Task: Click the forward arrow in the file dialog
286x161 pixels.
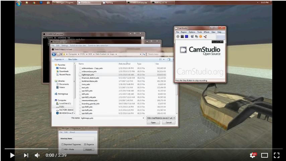Action: coord(58,54)
